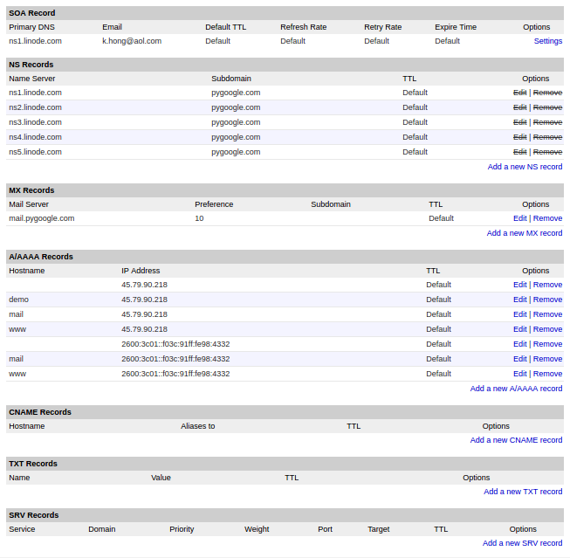The width and height of the screenshot is (570, 558).
Task: Remove the demo A record
Action: (x=547, y=300)
